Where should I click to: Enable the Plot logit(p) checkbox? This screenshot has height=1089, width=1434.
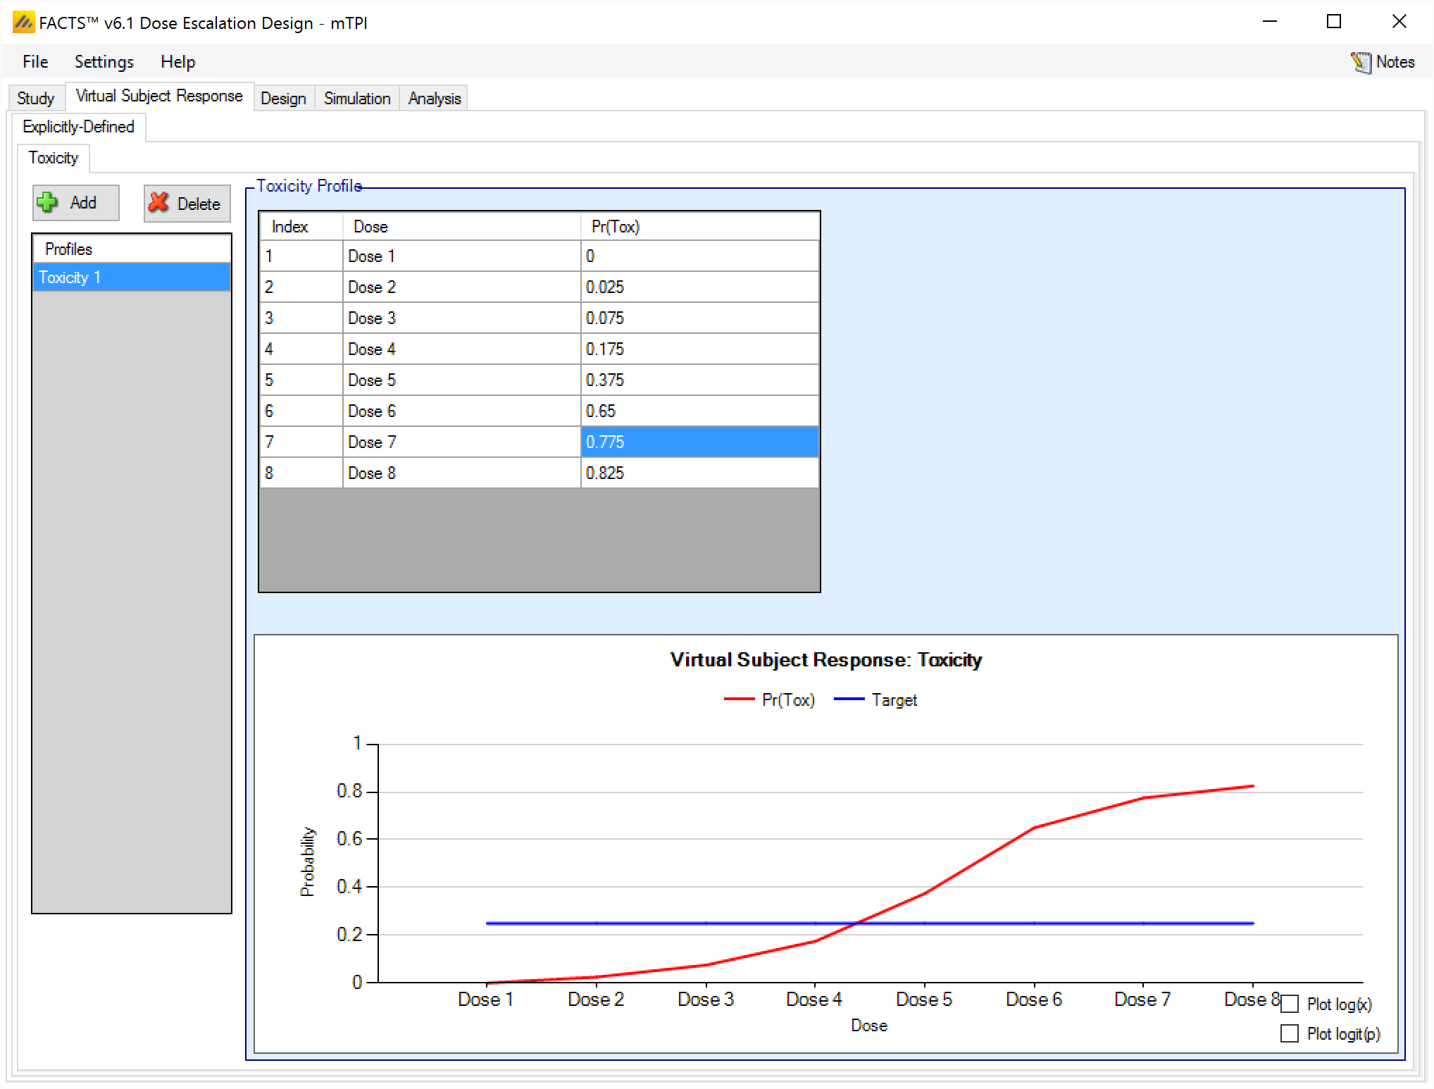1289,1033
